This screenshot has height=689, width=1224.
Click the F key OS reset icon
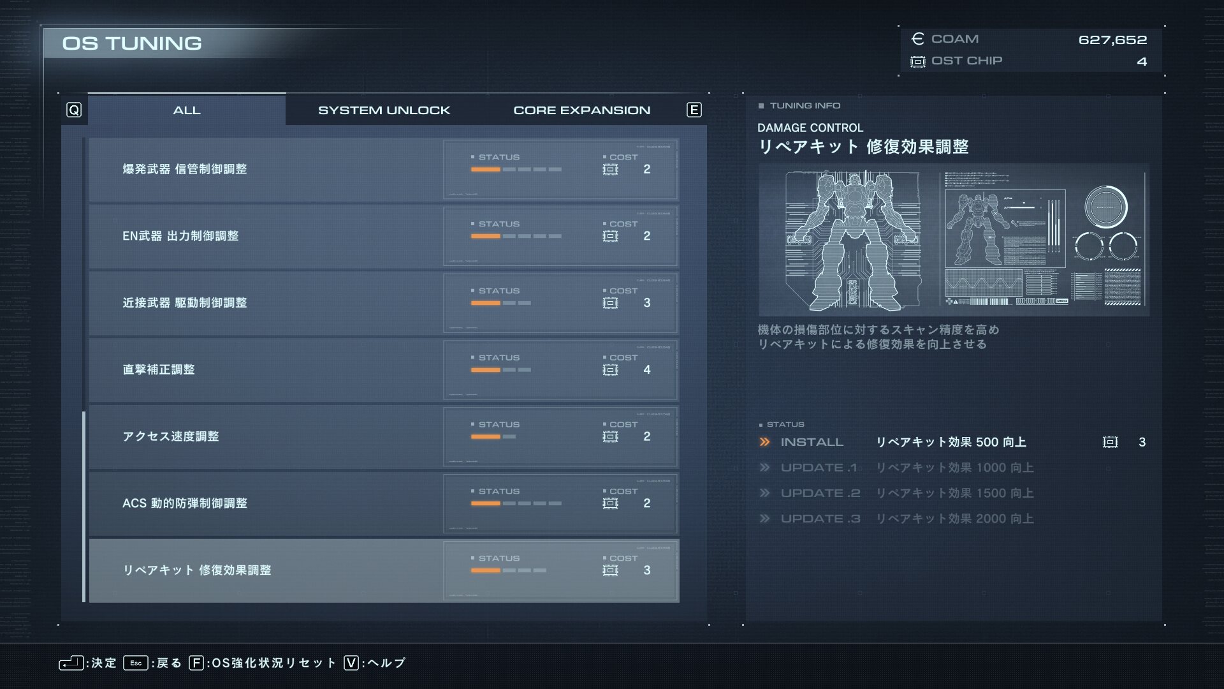[x=196, y=663]
